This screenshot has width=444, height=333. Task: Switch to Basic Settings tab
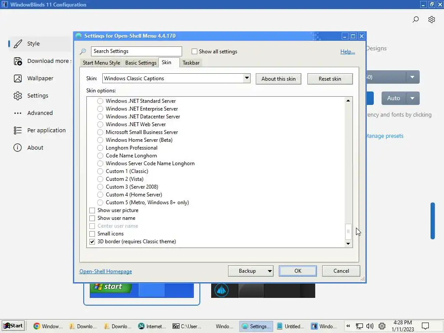(141, 62)
